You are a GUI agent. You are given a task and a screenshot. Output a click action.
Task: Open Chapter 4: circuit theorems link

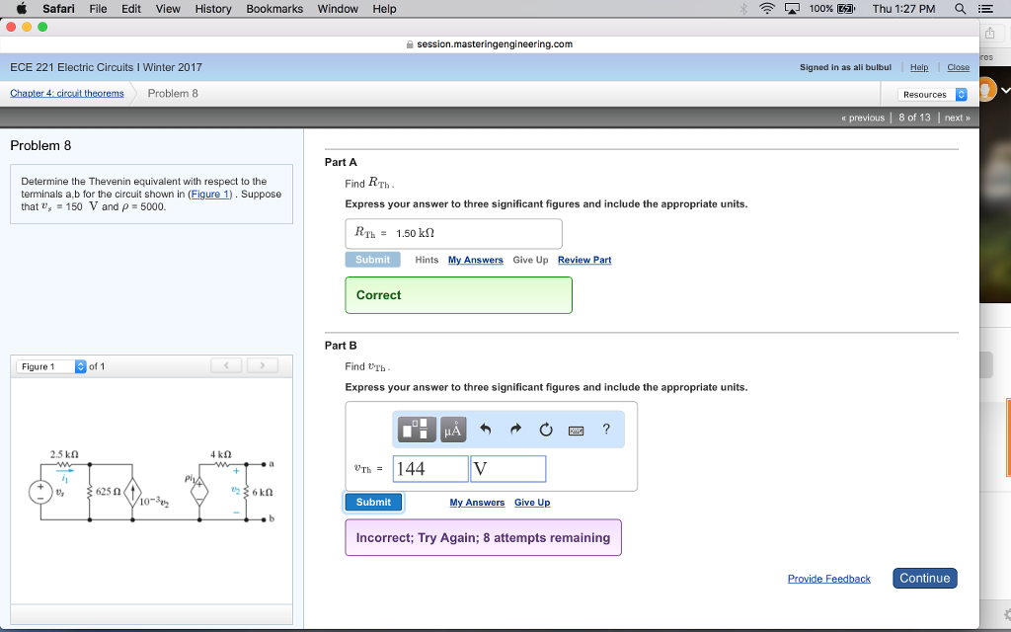pyautogui.click(x=67, y=93)
